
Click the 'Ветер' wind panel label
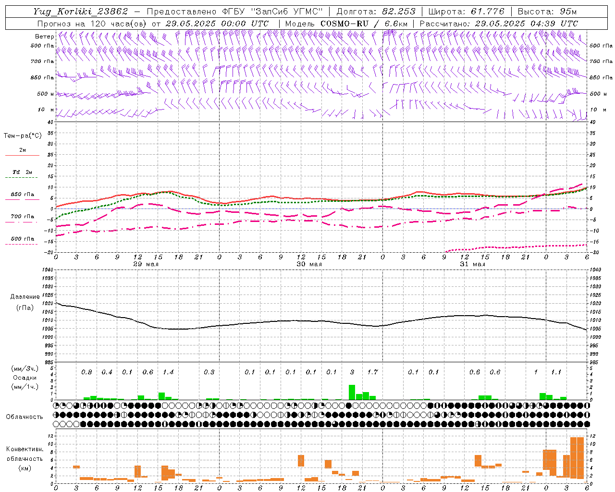pos(44,37)
